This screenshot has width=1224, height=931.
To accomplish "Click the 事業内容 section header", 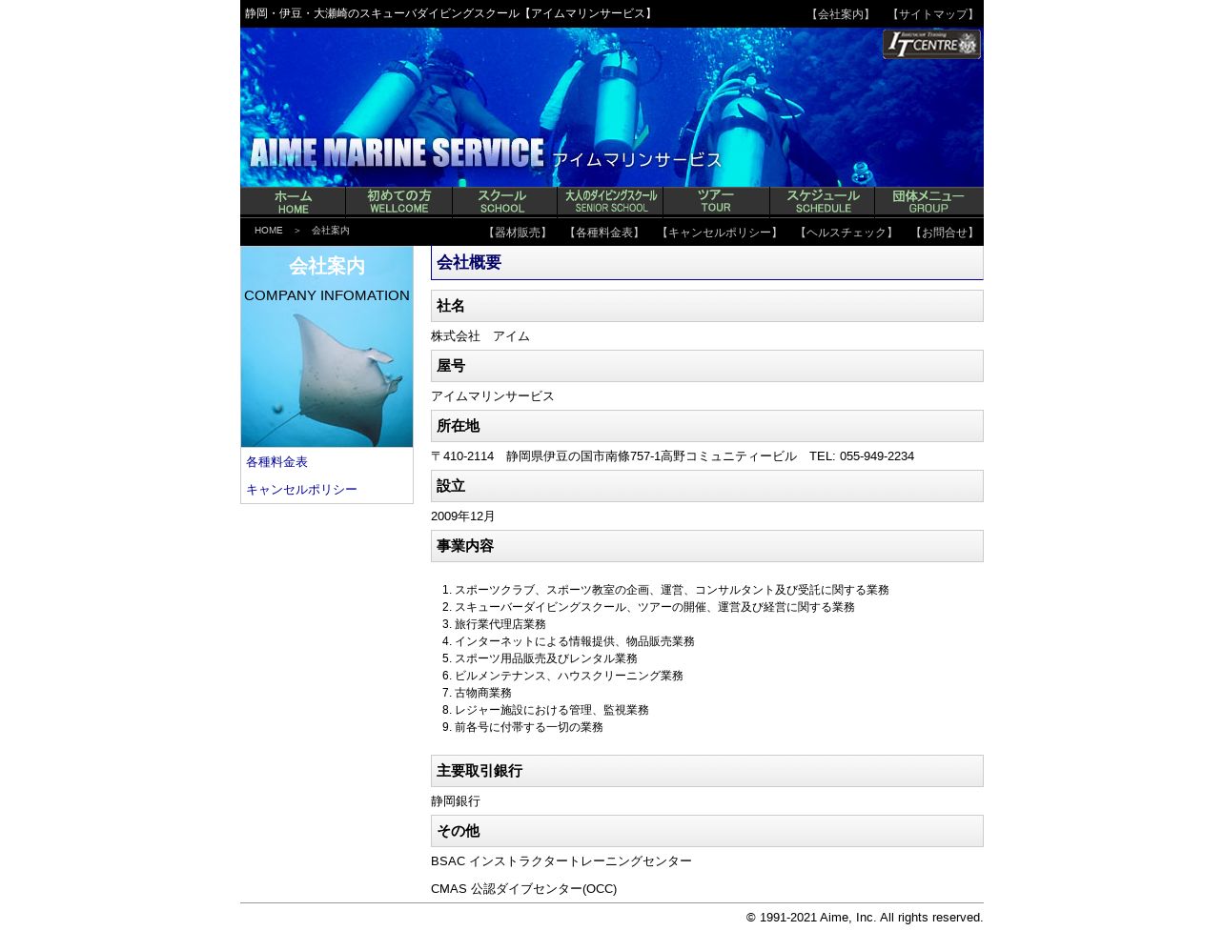I will tap(707, 546).
